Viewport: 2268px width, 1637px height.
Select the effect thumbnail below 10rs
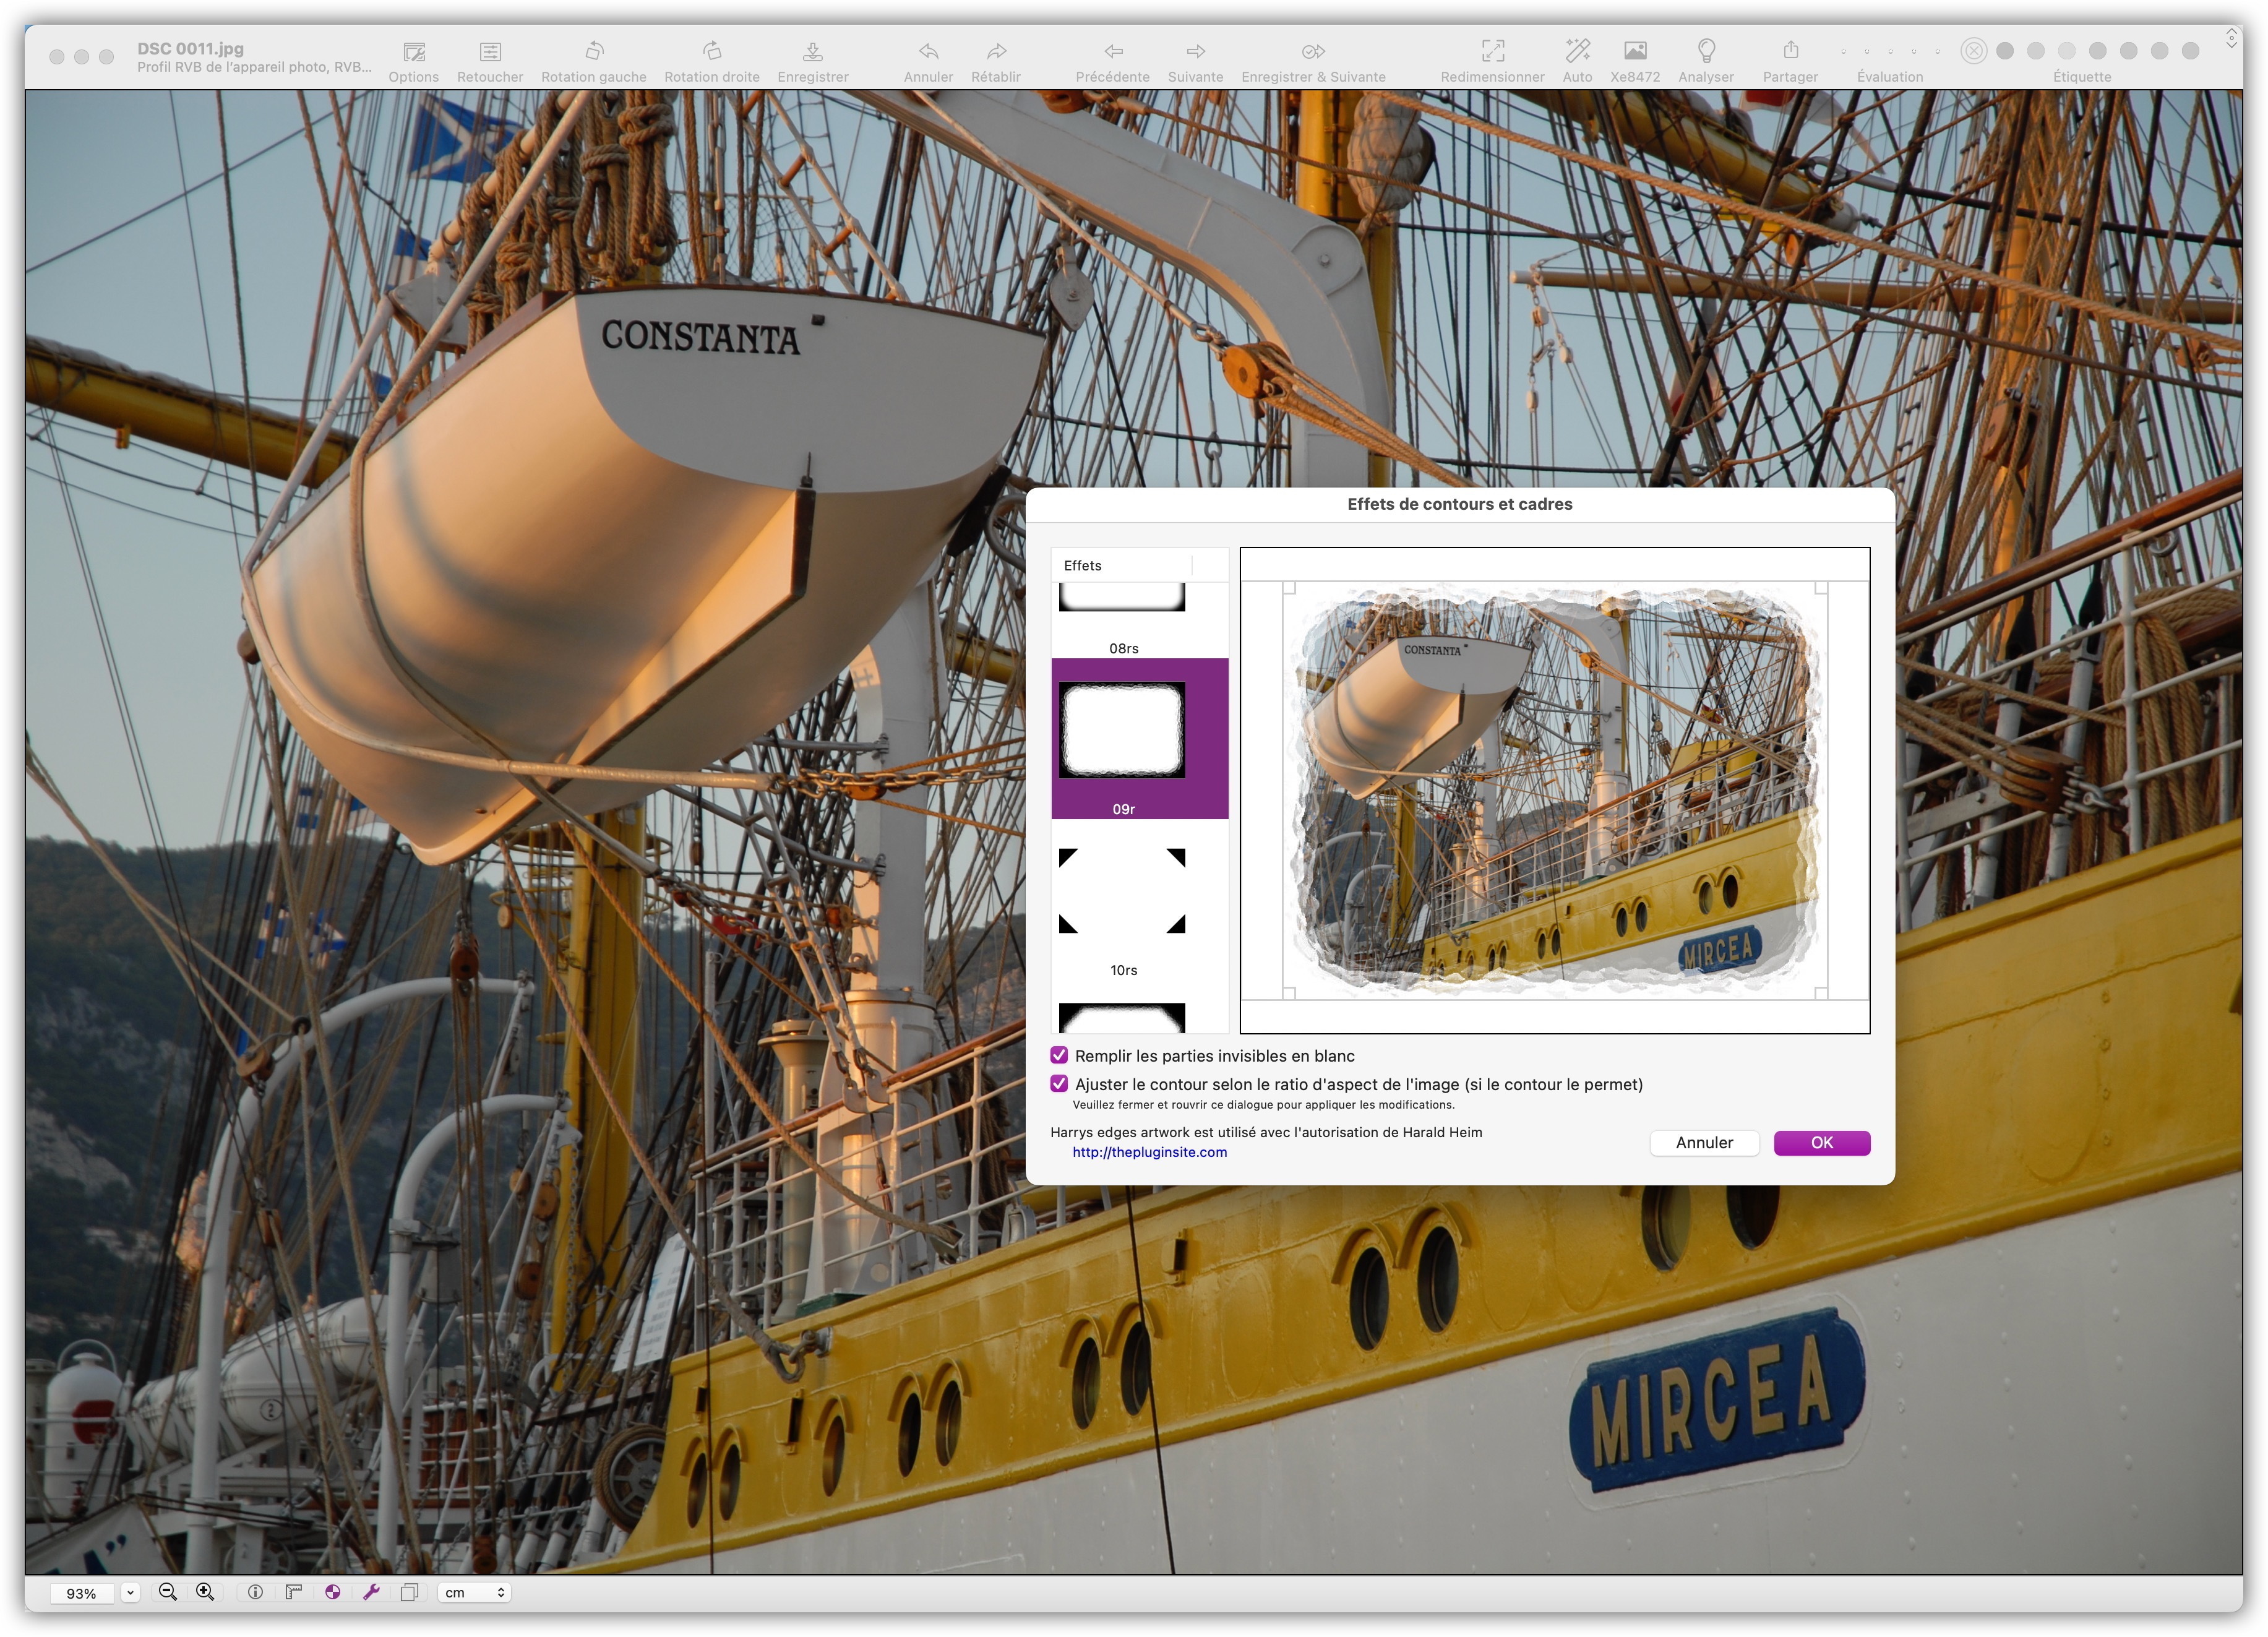(1122, 1017)
